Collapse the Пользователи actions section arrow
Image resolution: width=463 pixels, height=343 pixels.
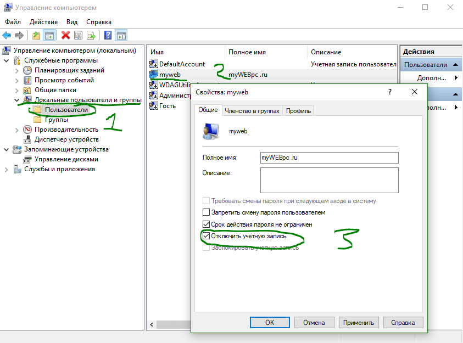pos(456,65)
